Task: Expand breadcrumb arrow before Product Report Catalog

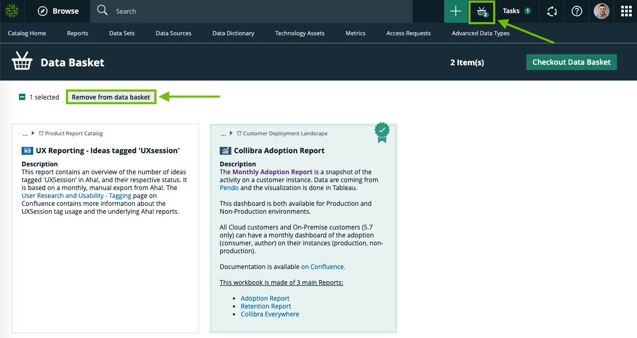Action: coord(34,134)
